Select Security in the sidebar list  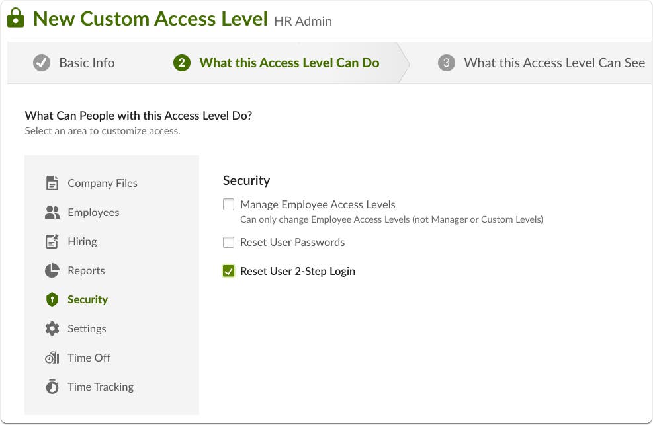coord(87,299)
